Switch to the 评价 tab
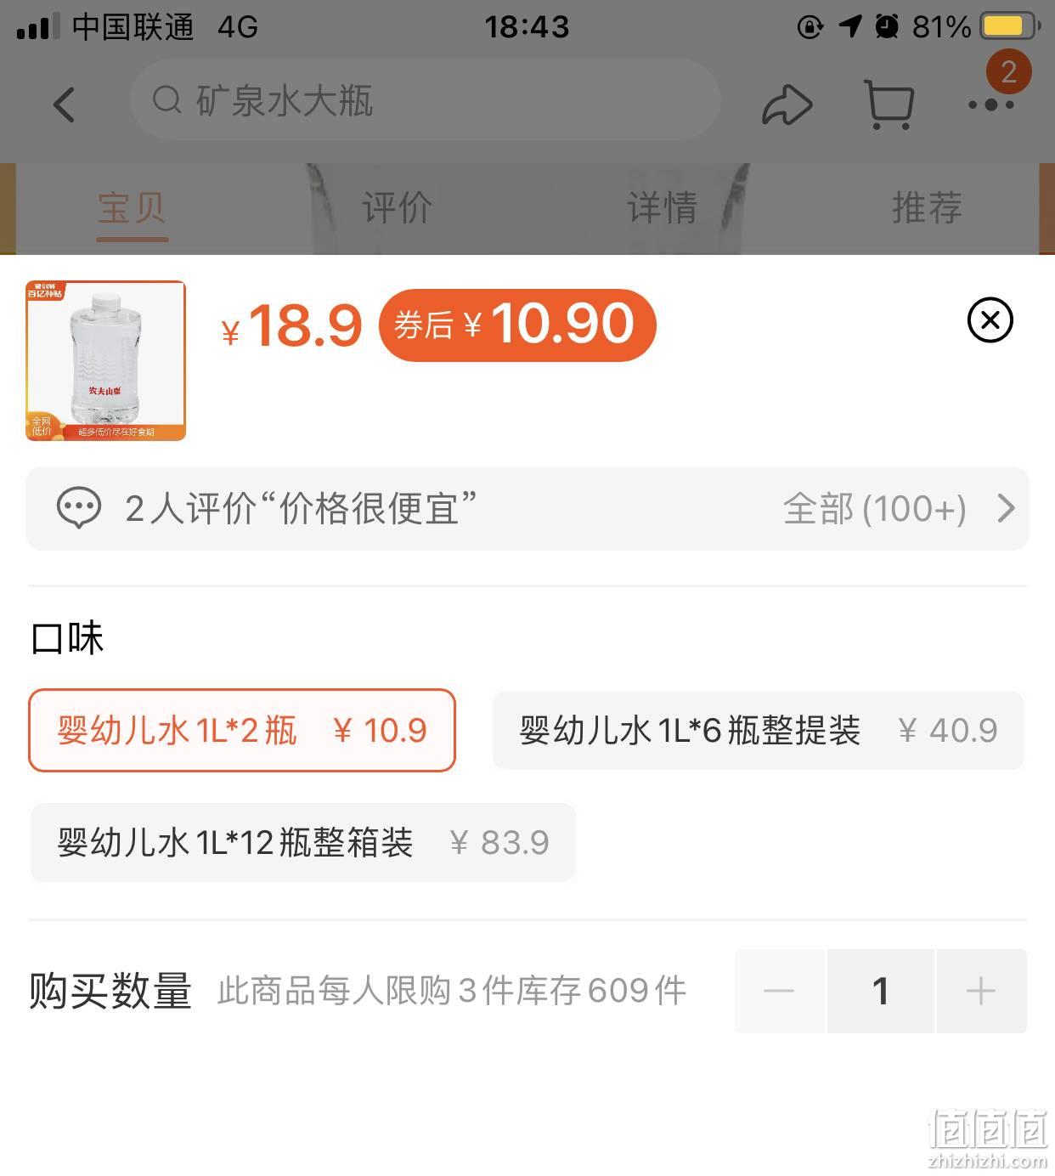1055x1176 pixels. pos(397,208)
